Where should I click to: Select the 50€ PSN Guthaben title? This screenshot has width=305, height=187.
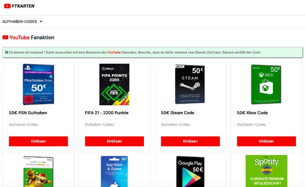28,113
